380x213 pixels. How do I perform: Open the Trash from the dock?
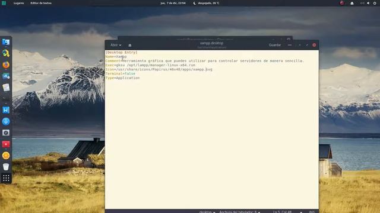(x=6, y=167)
